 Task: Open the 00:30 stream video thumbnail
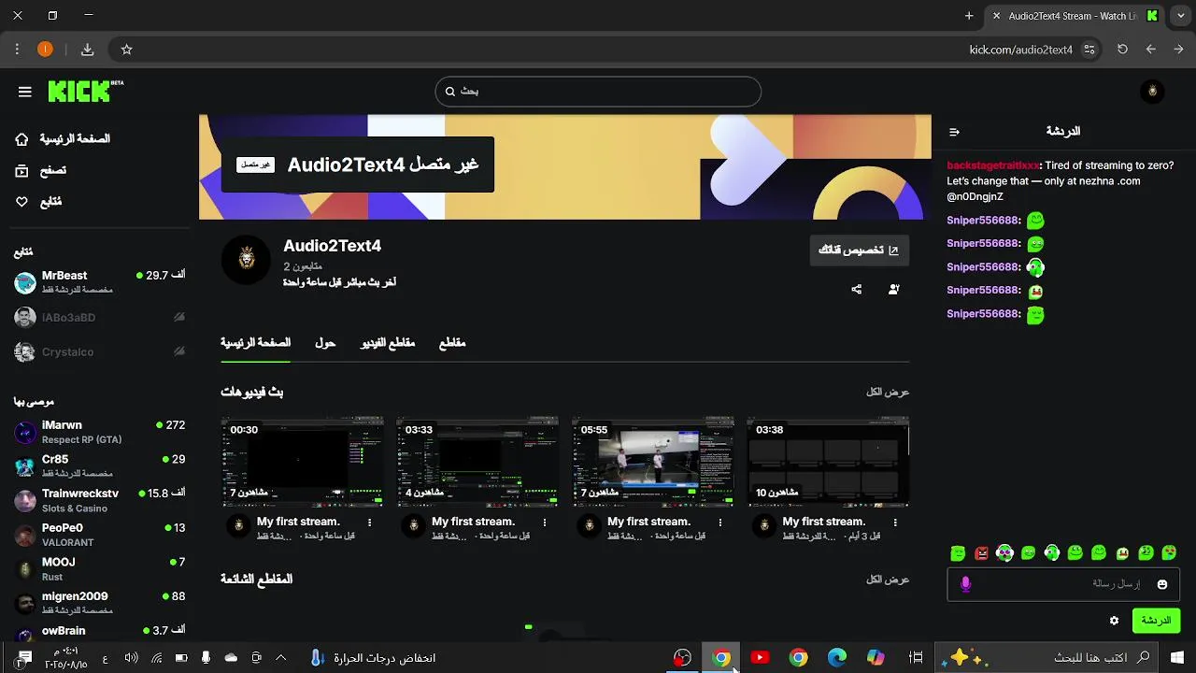click(302, 462)
